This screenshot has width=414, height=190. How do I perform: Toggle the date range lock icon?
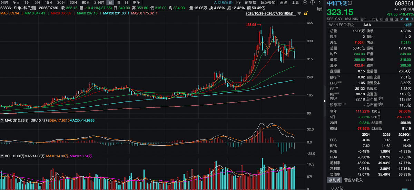tap(305, 13)
